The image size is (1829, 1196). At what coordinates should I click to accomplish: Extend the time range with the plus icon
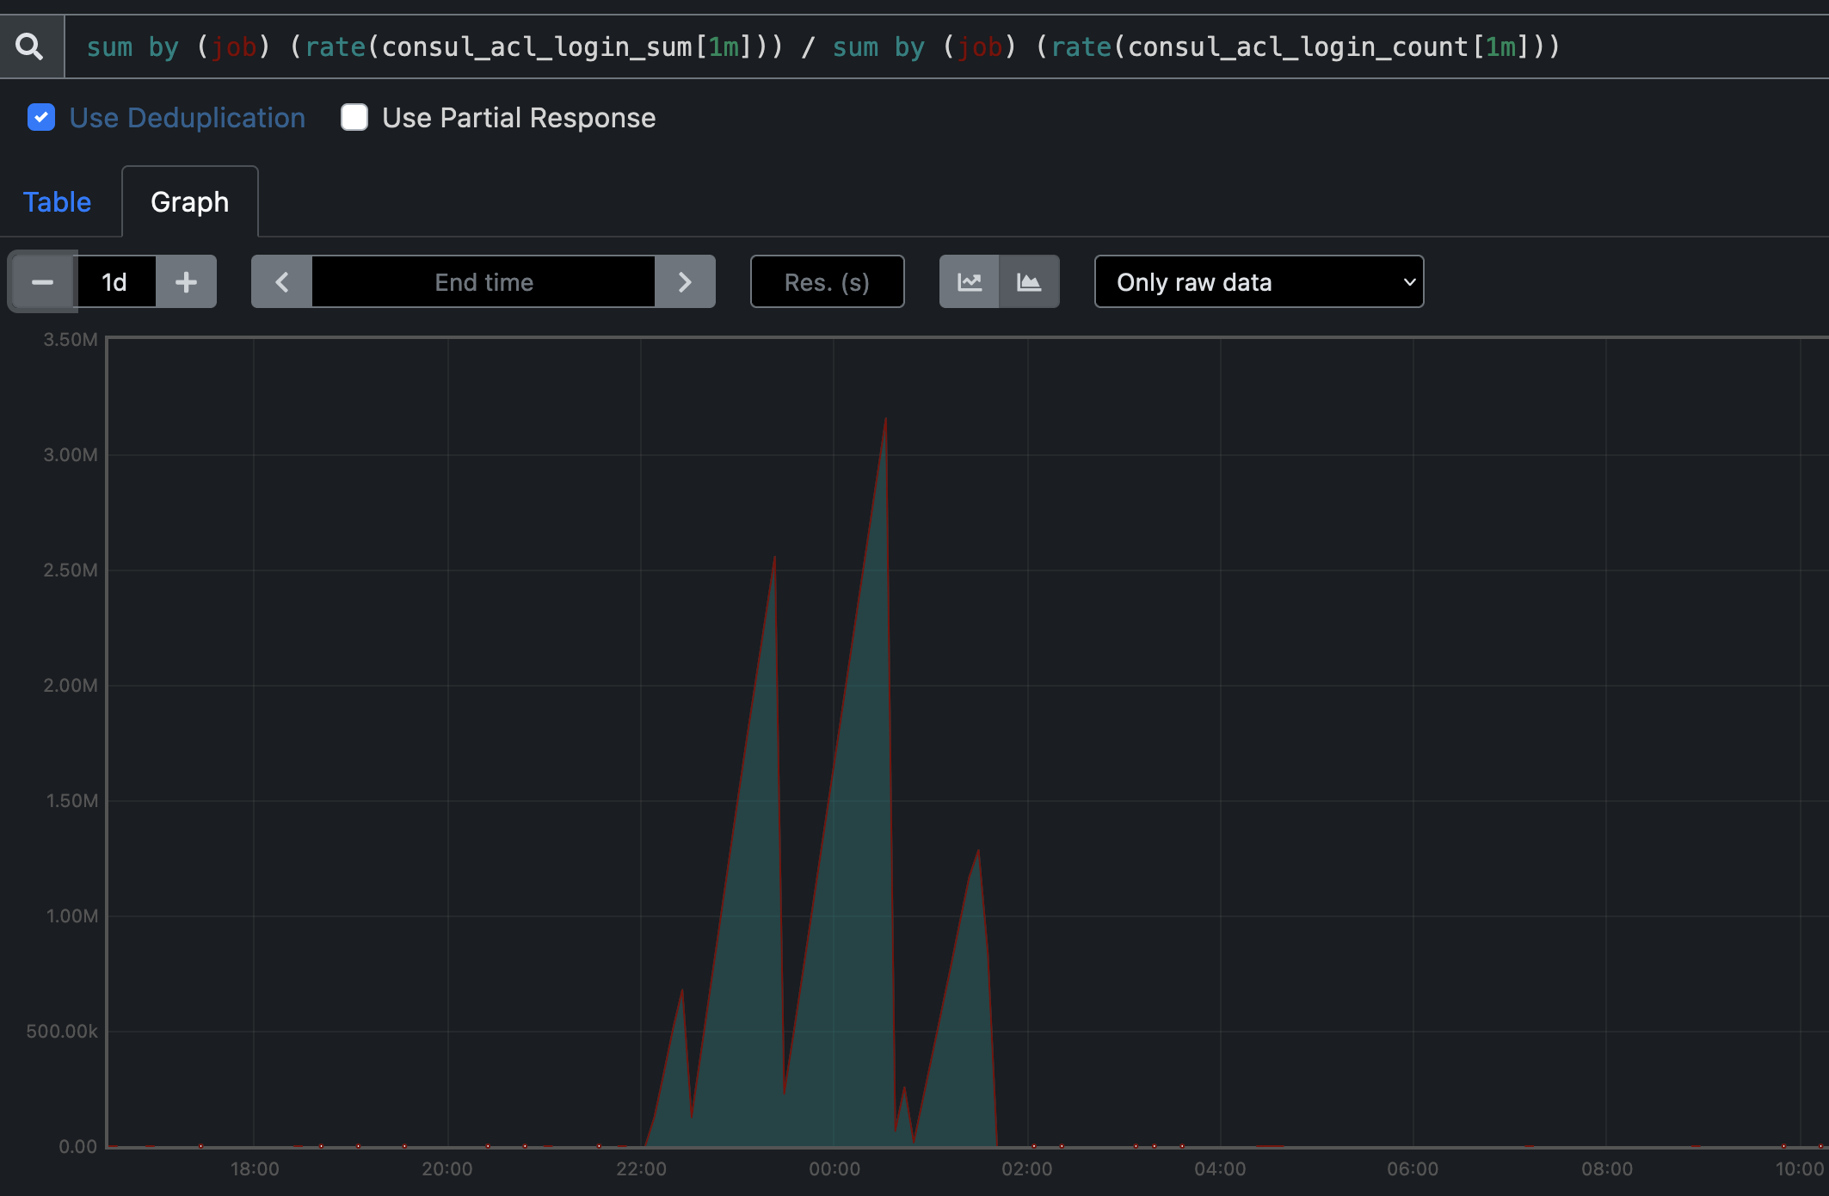(x=186, y=281)
